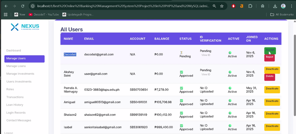Click the ID VERIFICATION column header
The width and height of the screenshot is (296, 134).
click(x=210, y=39)
